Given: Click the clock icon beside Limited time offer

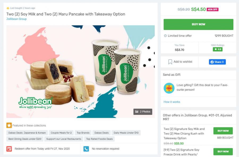Looking at the screenshot, I should coord(166,36).
